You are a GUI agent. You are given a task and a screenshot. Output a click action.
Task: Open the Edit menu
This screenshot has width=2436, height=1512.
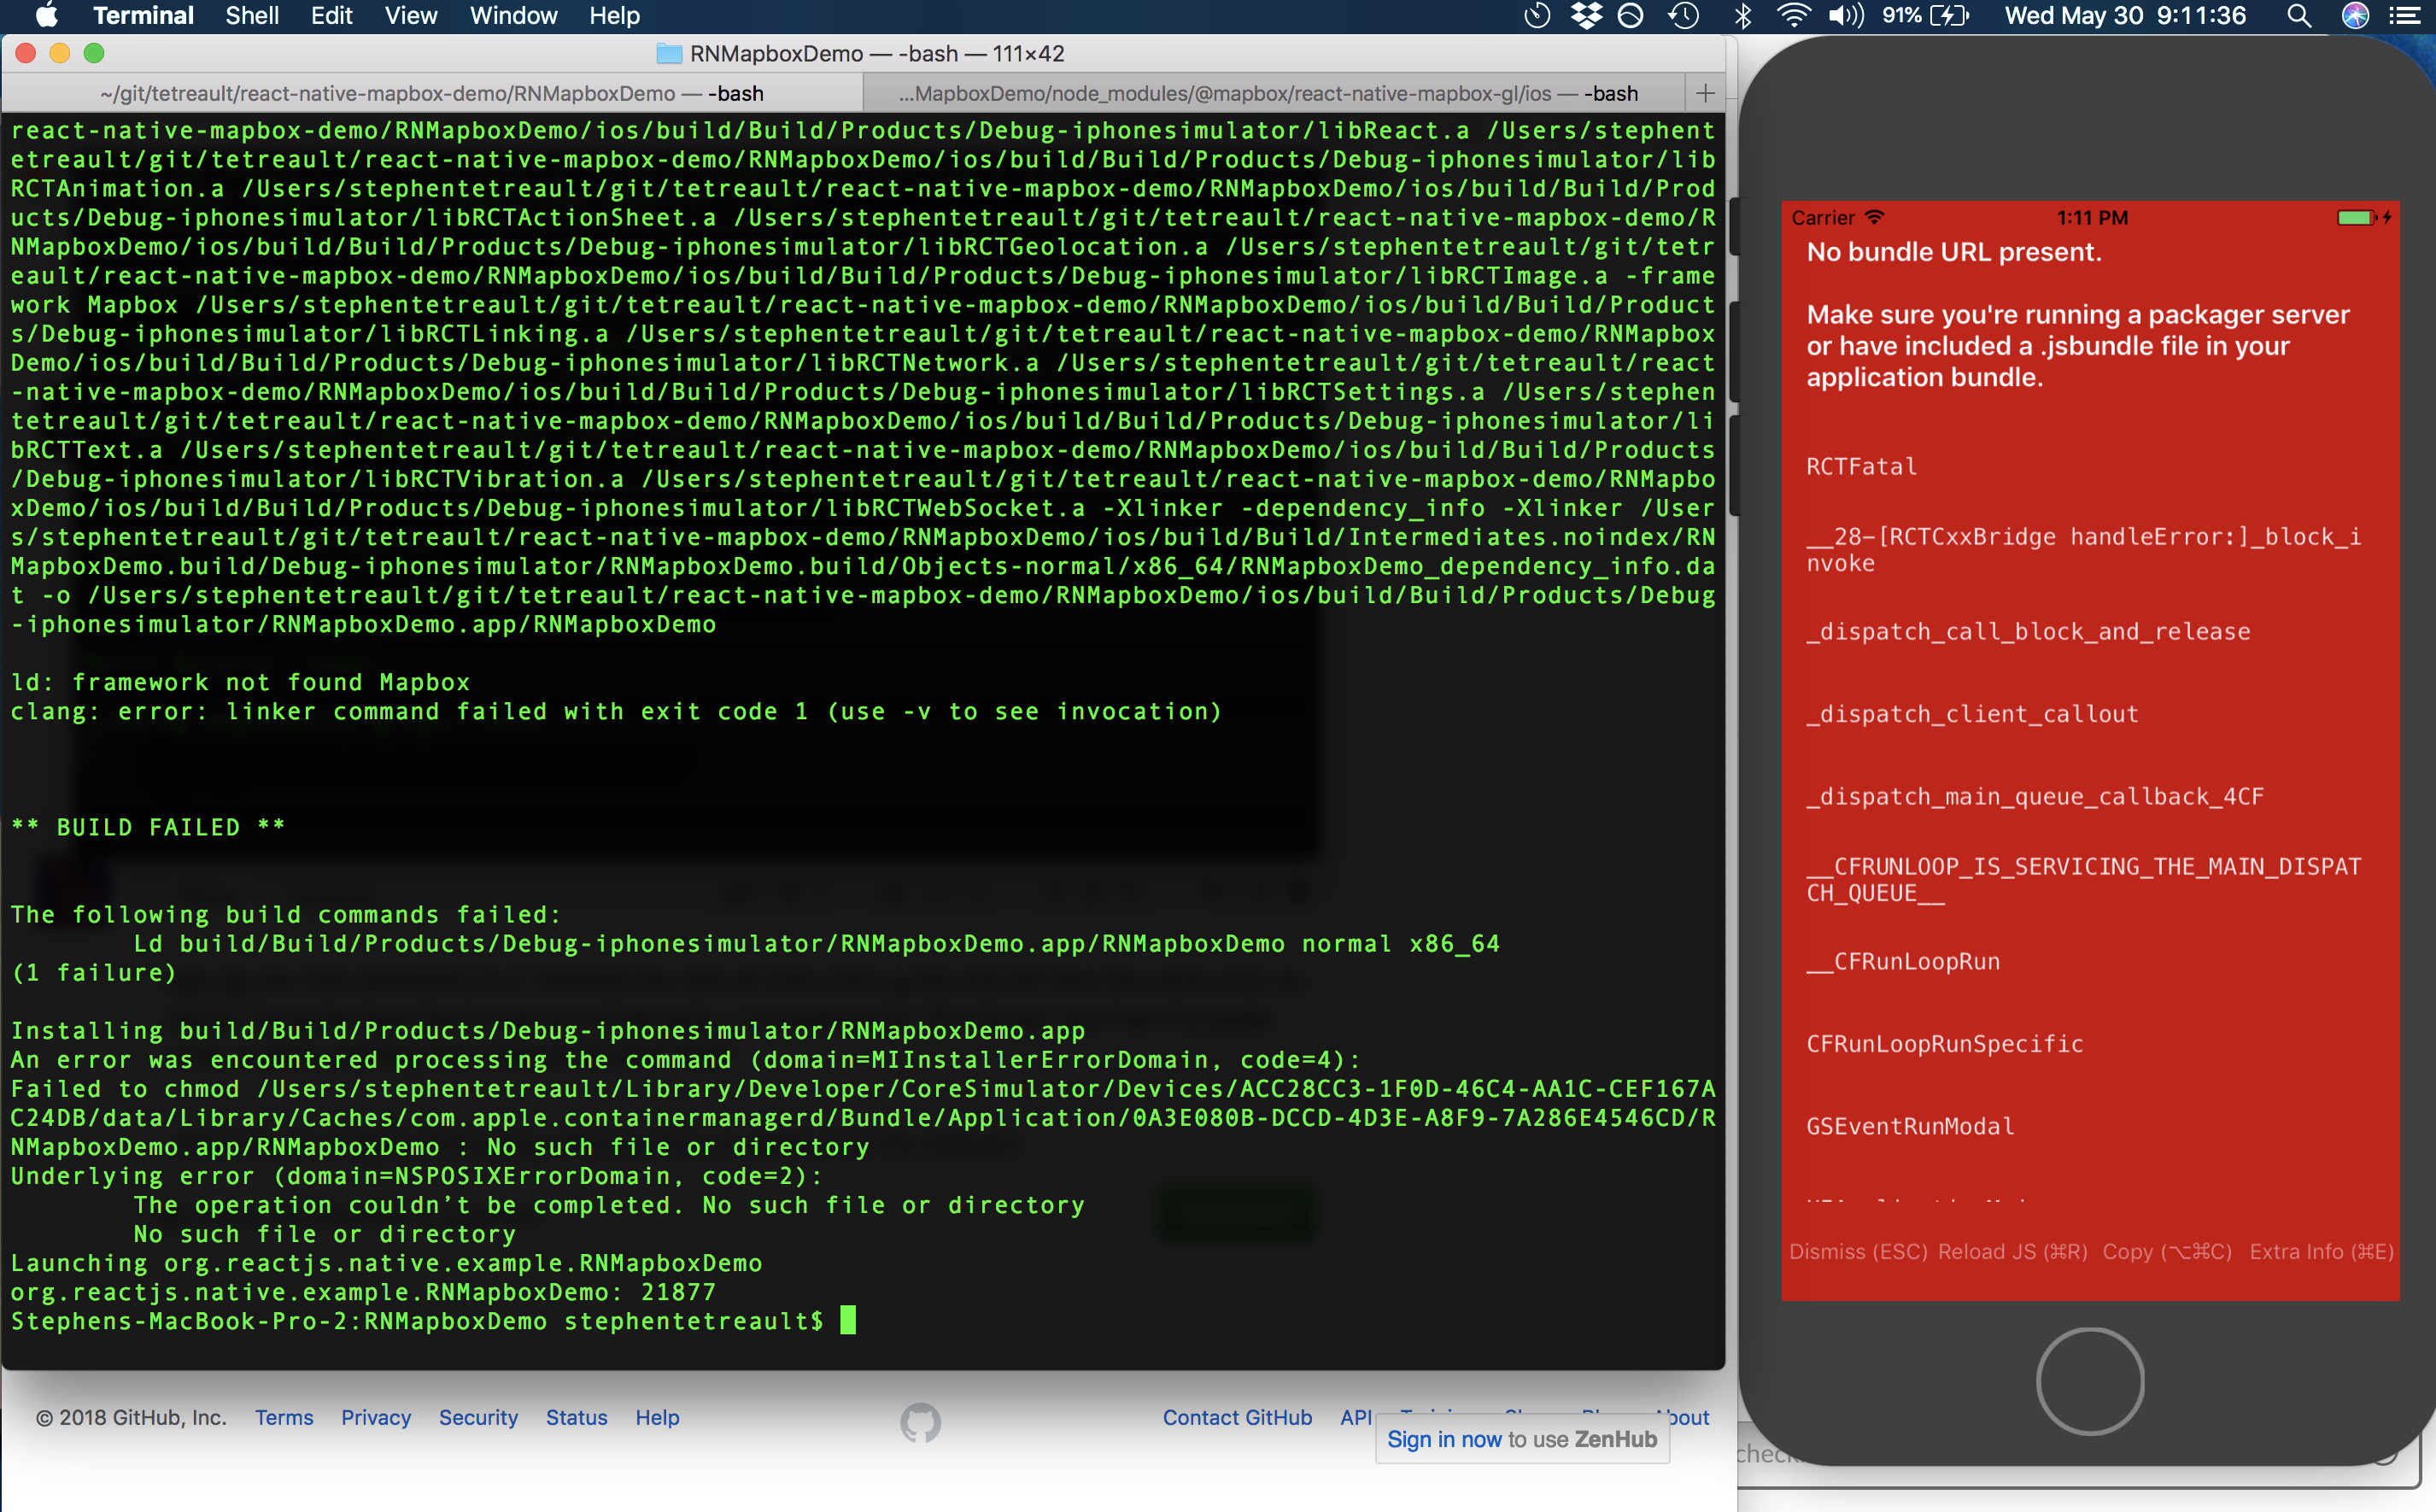click(x=331, y=15)
